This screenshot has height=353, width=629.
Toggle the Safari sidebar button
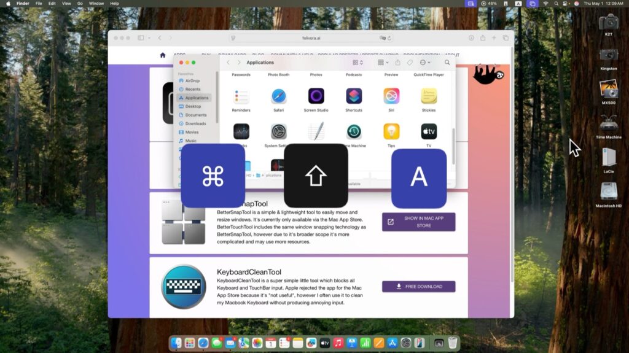[x=141, y=37]
